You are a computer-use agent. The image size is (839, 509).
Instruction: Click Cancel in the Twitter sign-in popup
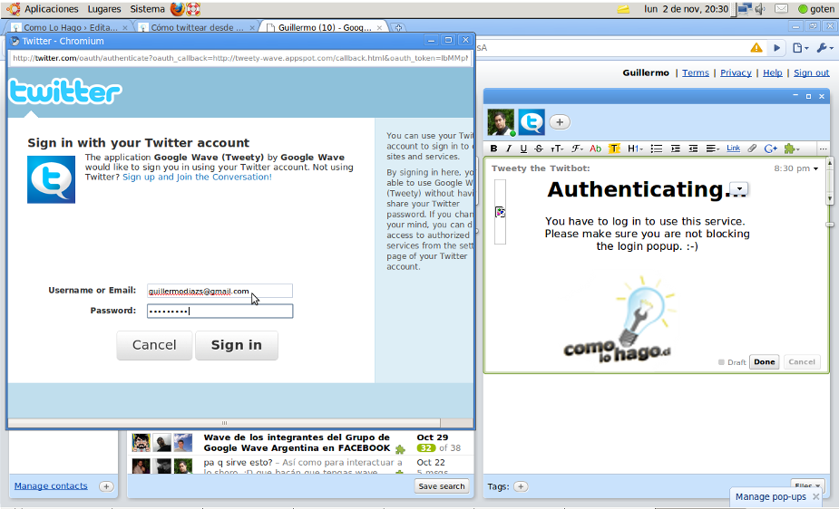click(x=154, y=345)
